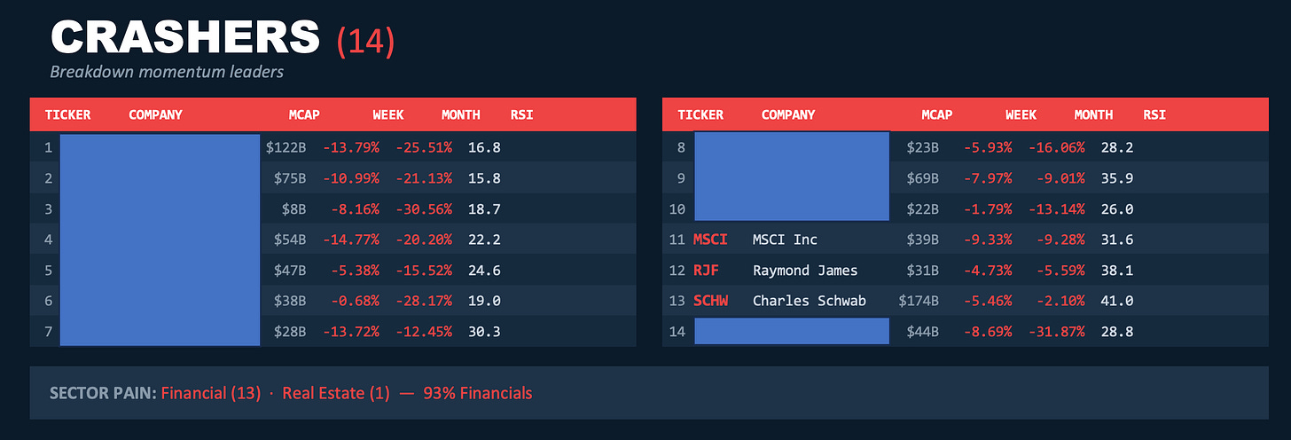Click the -2.10% month change
This screenshot has height=440, width=1291.
click(1060, 301)
